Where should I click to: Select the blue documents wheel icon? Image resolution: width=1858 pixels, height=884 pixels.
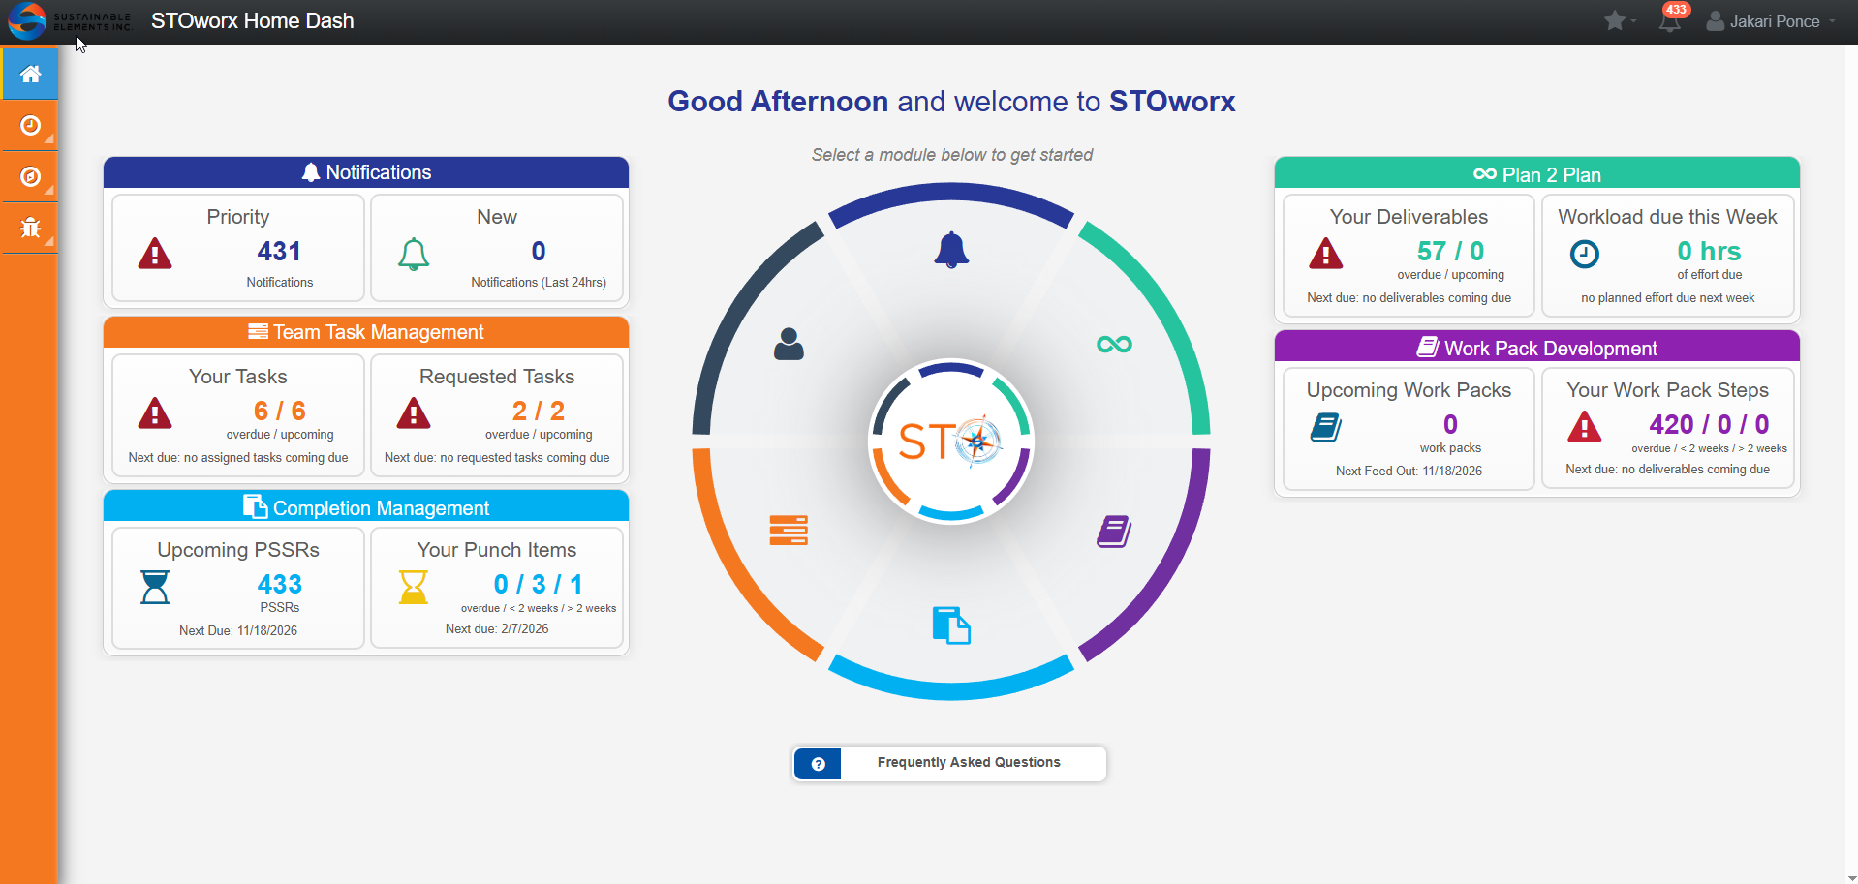[951, 625]
